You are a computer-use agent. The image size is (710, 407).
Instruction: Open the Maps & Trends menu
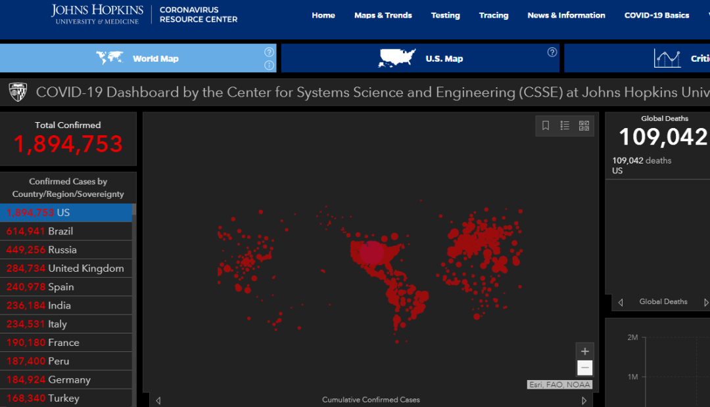click(383, 15)
